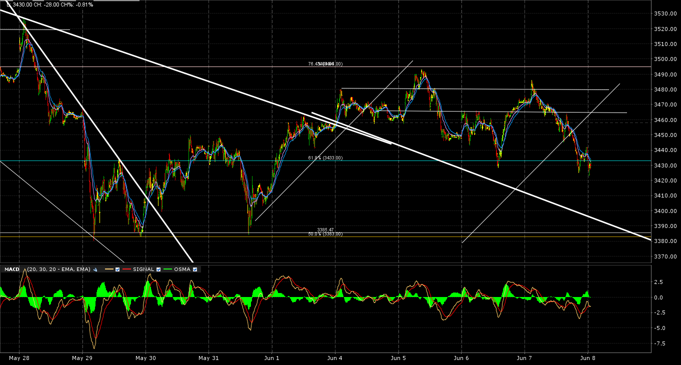Open MACD settings using the wrench icon
681x365 pixels.
[95, 270]
